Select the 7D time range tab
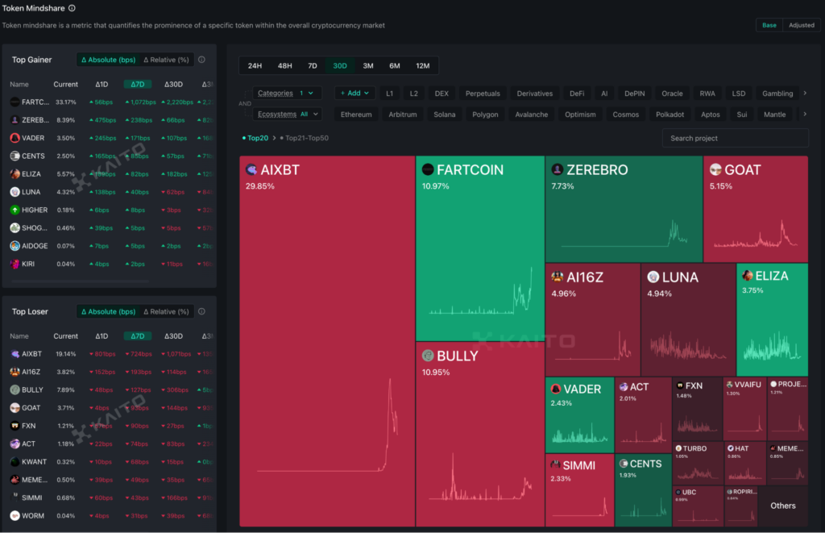Image resolution: width=825 pixels, height=533 pixels. pyautogui.click(x=312, y=66)
